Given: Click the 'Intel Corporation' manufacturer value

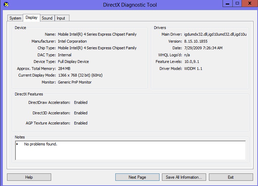Looking at the screenshot, I should click(72, 41).
